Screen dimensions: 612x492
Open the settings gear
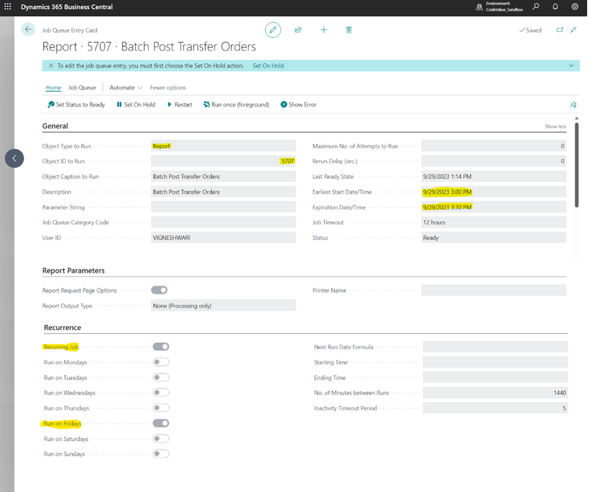coord(575,7)
